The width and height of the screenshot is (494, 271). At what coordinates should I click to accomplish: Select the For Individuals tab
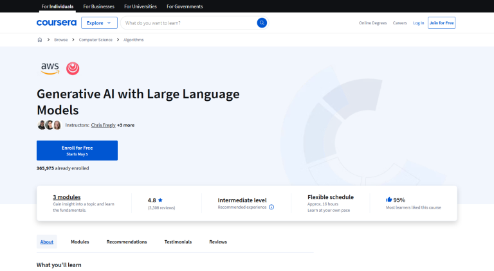tap(57, 6)
